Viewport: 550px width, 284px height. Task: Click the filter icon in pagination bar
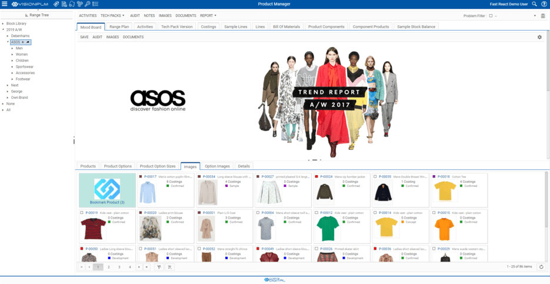tap(159, 267)
